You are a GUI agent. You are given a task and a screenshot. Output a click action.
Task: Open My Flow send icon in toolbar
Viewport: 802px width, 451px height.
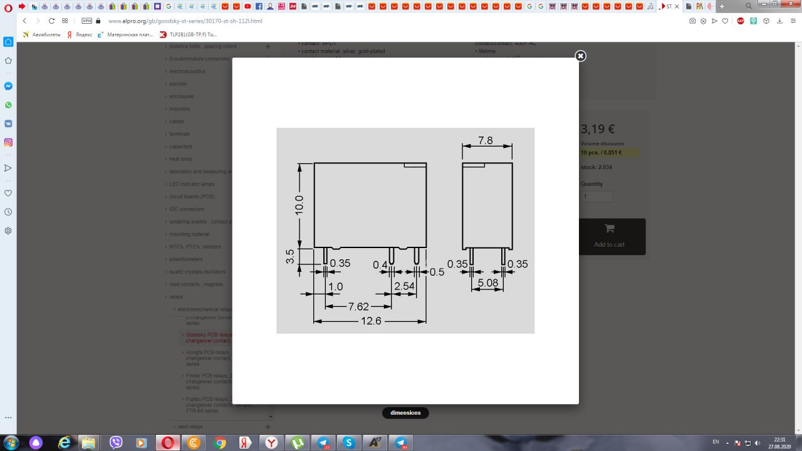714,21
